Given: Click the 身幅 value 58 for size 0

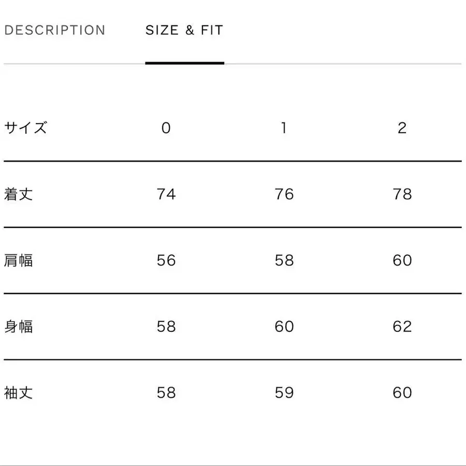Looking at the screenshot, I should (x=166, y=326).
